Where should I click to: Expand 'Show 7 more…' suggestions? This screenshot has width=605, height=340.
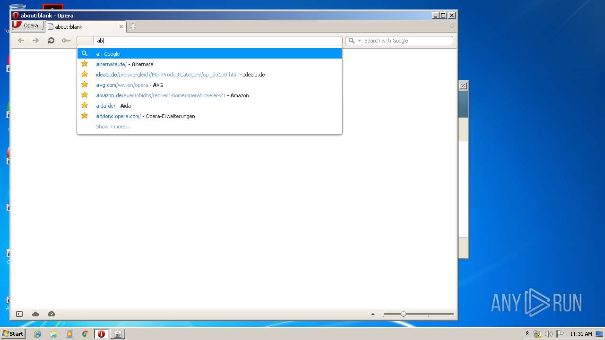pyautogui.click(x=113, y=127)
